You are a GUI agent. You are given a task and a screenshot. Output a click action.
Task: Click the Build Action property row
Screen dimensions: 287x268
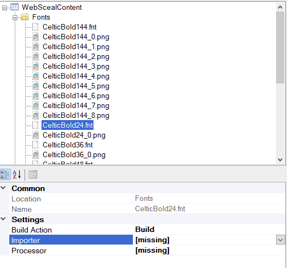click(x=147, y=230)
